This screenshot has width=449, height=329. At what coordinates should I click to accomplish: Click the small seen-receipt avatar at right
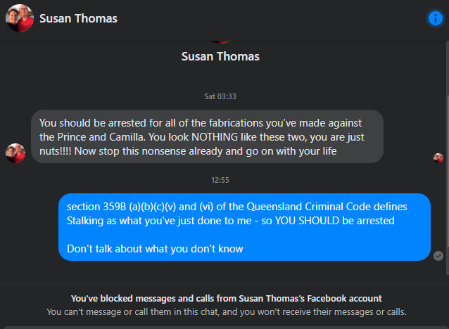click(x=438, y=158)
